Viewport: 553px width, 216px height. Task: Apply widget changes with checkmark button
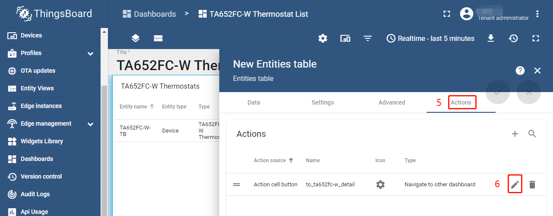point(498,92)
